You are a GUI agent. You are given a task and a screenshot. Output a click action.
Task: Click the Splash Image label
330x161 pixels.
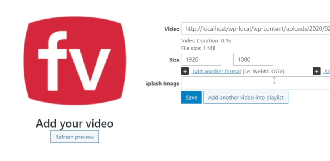click(162, 84)
